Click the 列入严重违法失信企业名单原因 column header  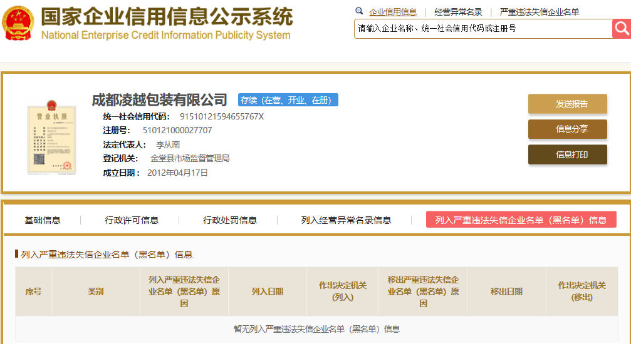point(184,291)
